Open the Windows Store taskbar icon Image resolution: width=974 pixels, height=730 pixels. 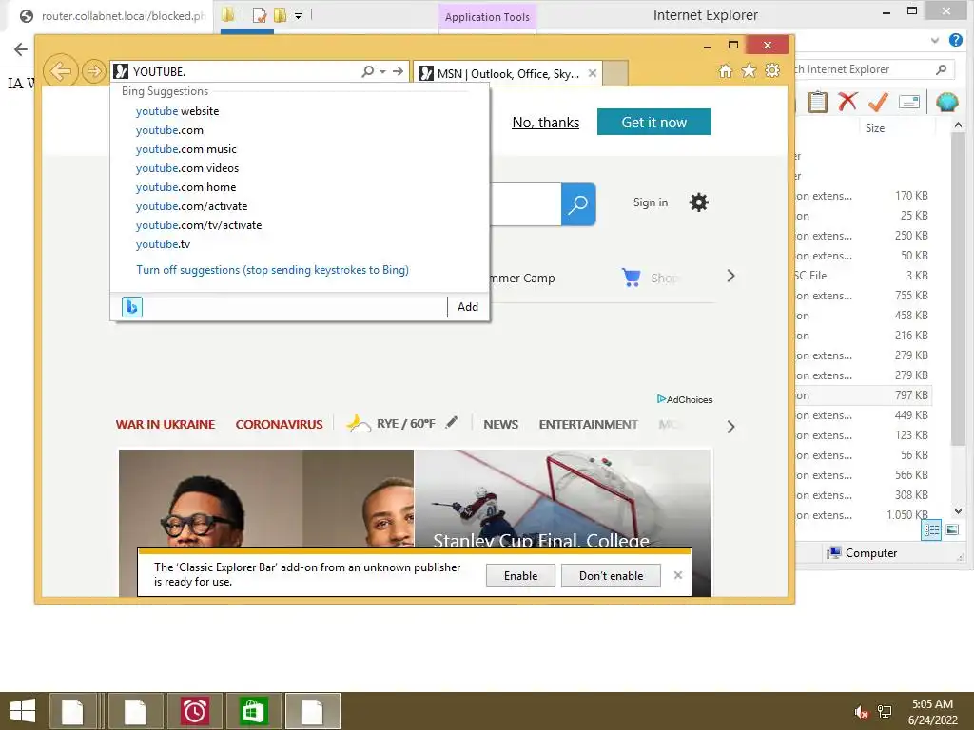click(x=253, y=711)
